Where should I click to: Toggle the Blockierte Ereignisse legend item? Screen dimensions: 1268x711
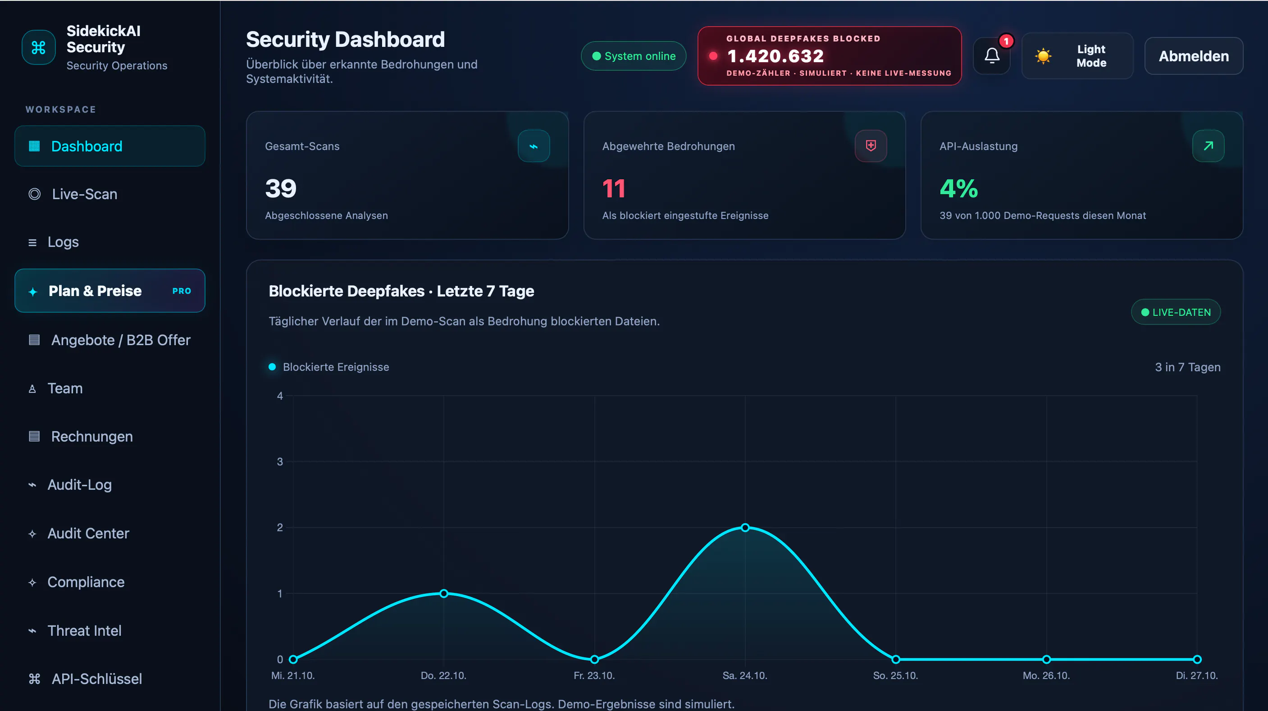(329, 367)
